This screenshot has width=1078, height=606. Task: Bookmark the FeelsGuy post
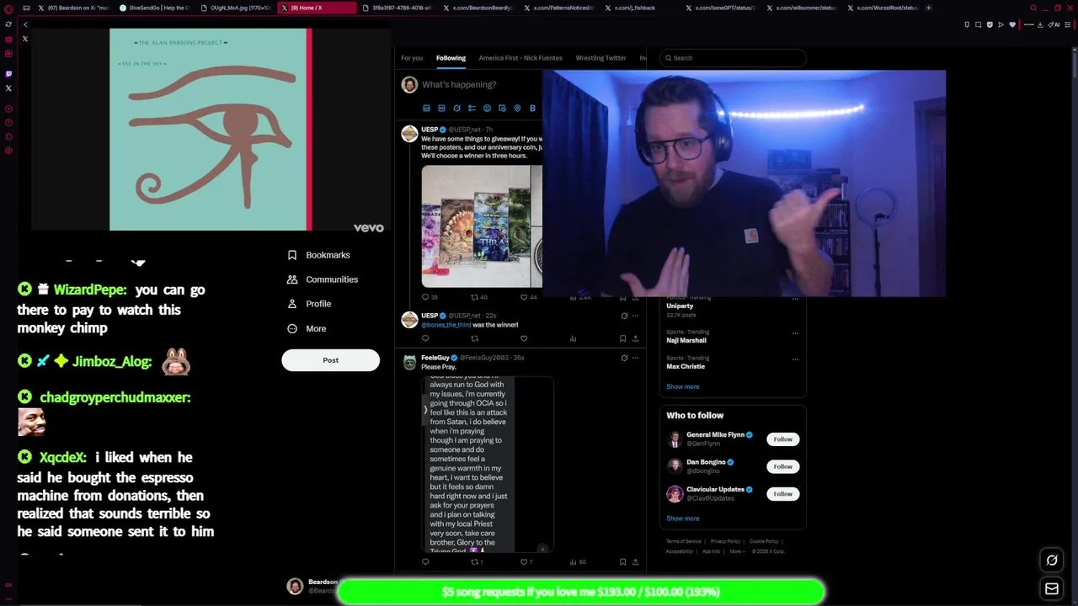(x=622, y=561)
